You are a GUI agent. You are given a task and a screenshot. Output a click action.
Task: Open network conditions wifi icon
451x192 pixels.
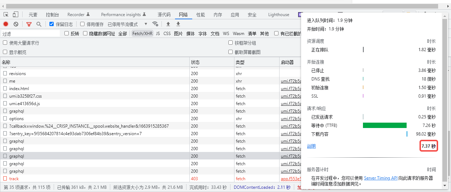click(155, 24)
